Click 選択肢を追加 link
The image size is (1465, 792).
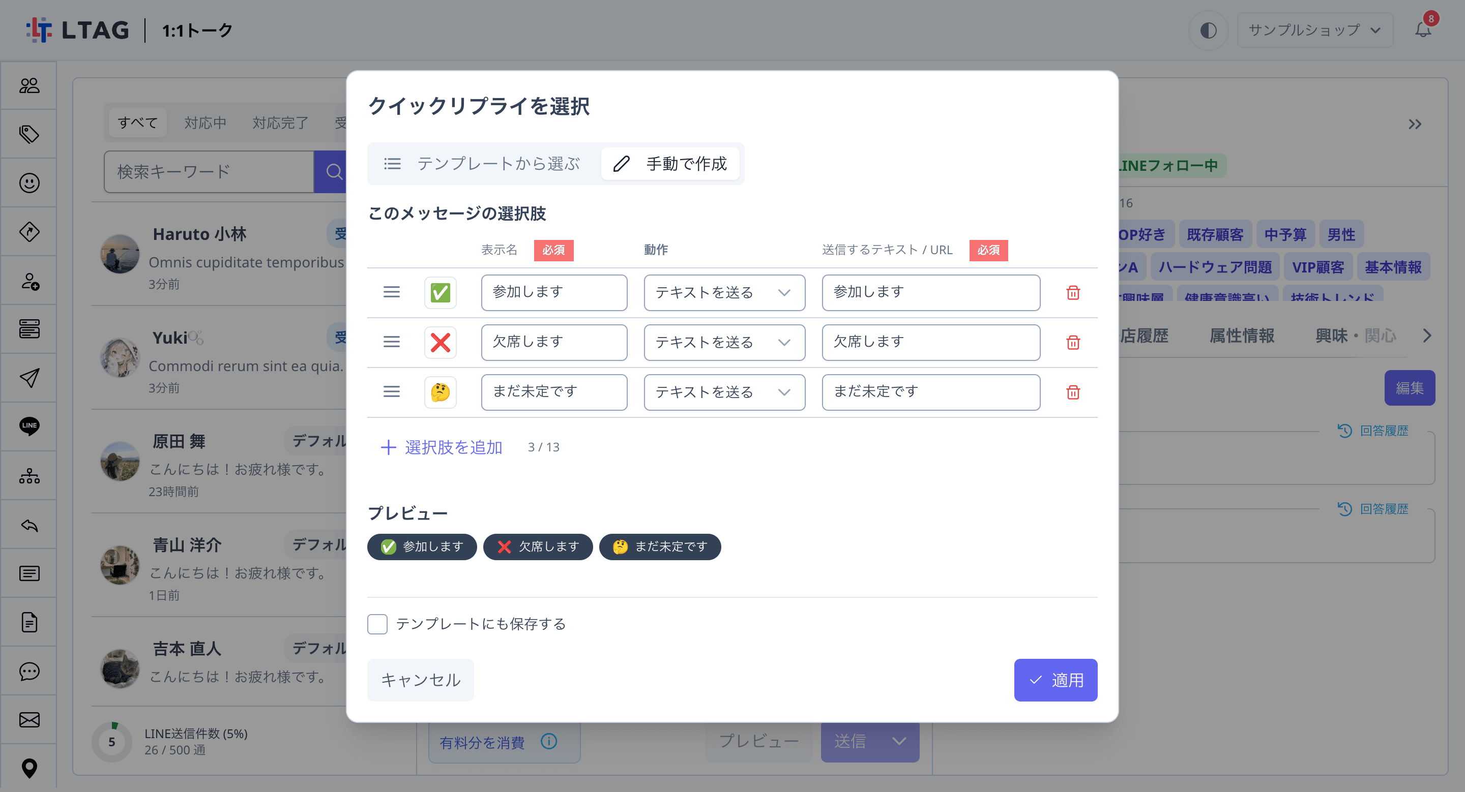click(442, 447)
